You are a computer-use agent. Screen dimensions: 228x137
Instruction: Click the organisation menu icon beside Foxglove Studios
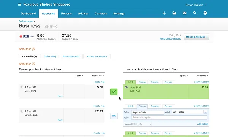[20, 5]
